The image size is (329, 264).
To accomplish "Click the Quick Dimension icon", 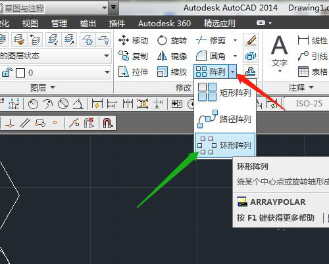I will coord(97,104).
